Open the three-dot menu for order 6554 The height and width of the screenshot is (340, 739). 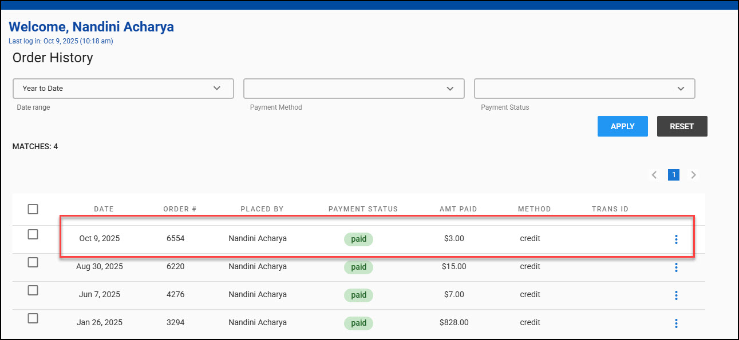[x=676, y=239]
